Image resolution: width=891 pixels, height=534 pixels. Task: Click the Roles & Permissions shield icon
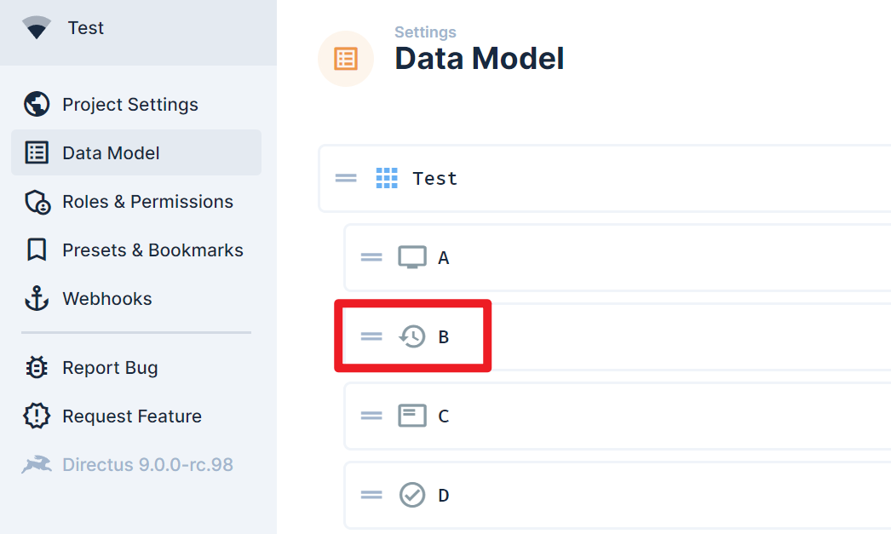(36, 202)
